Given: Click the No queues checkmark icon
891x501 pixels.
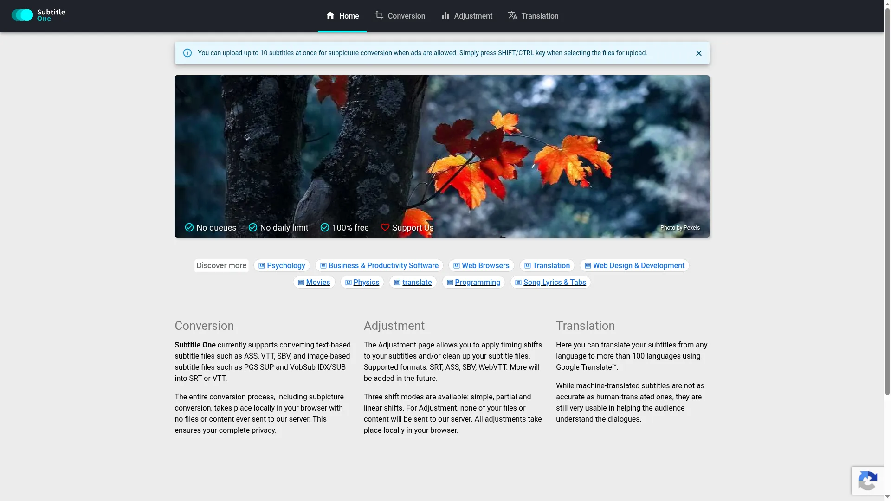Looking at the screenshot, I should 189,227.
